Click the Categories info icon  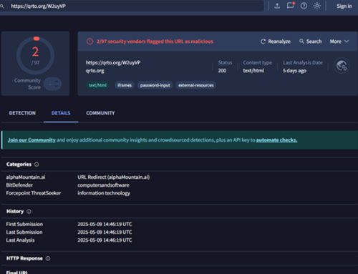point(37,165)
